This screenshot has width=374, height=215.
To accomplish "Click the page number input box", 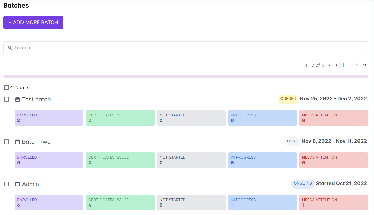I will click(347, 65).
